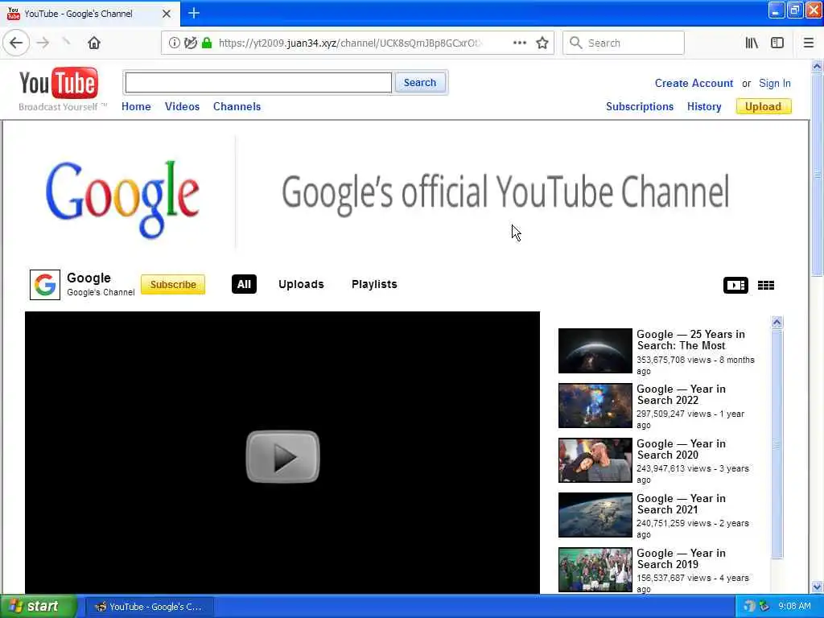Click the Year in Search 2019 thumbnail
Screen dimensions: 824x618
click(x=595, y=570)
